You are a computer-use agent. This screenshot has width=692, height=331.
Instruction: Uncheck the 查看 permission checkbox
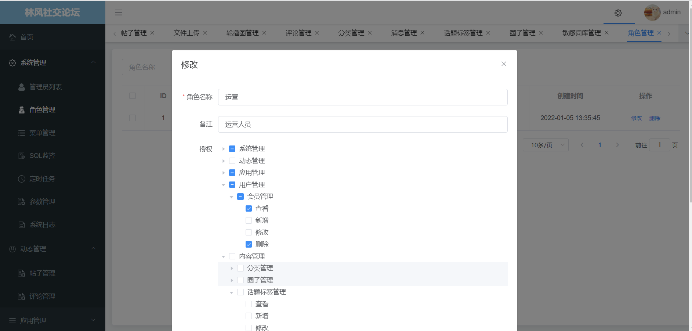point(249,208)
